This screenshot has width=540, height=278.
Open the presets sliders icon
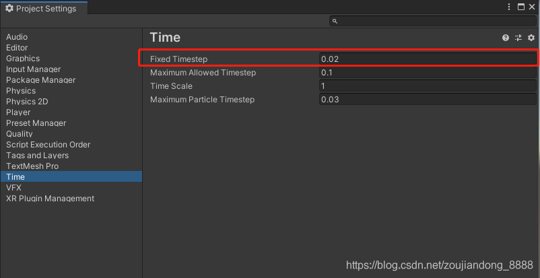(x=518, y=38)
